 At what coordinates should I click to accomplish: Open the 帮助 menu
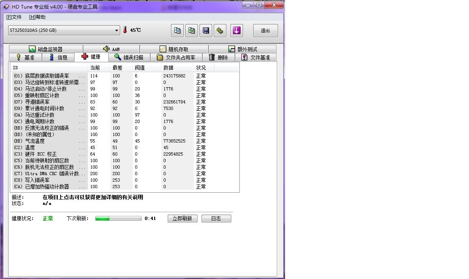pyautogui.click(x=37, y=17)
